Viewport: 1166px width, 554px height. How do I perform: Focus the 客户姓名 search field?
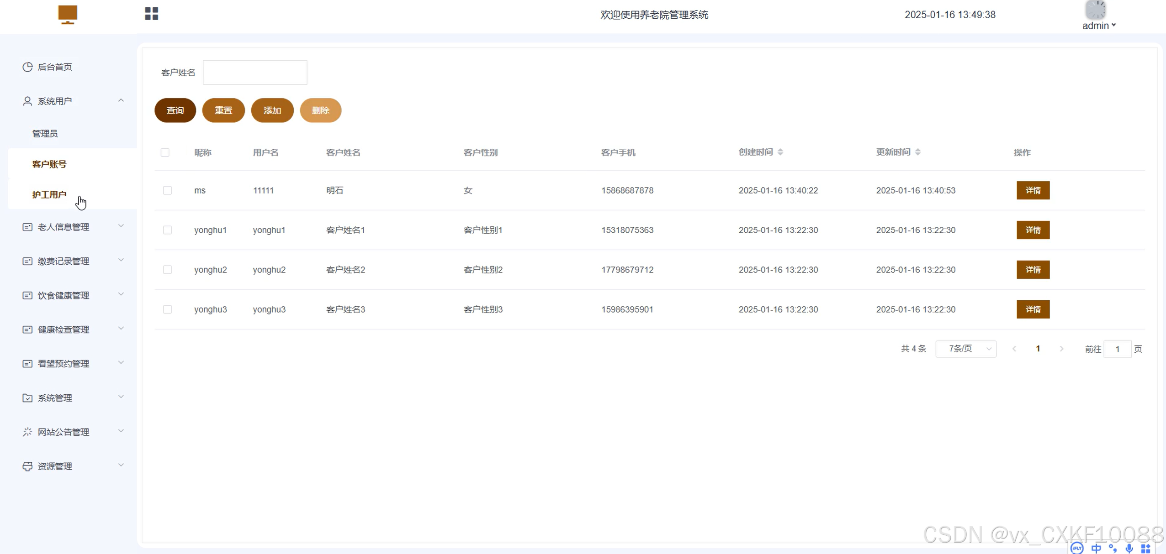click(255, 73)
